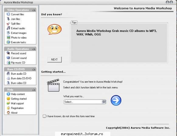This screenshot has width=177, height=136.
Task: Select the Rip music CD icon
Action: point(8,63)
